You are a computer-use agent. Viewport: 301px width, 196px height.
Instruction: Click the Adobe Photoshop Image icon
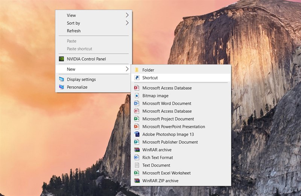click(137, 134)
